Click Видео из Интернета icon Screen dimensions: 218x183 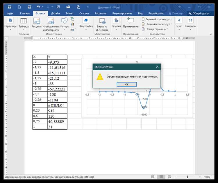point(102,24)
